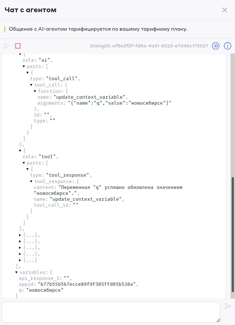
Task: Collapse the tool_call object
Action: pyautogui.click(x=31, y=85)
